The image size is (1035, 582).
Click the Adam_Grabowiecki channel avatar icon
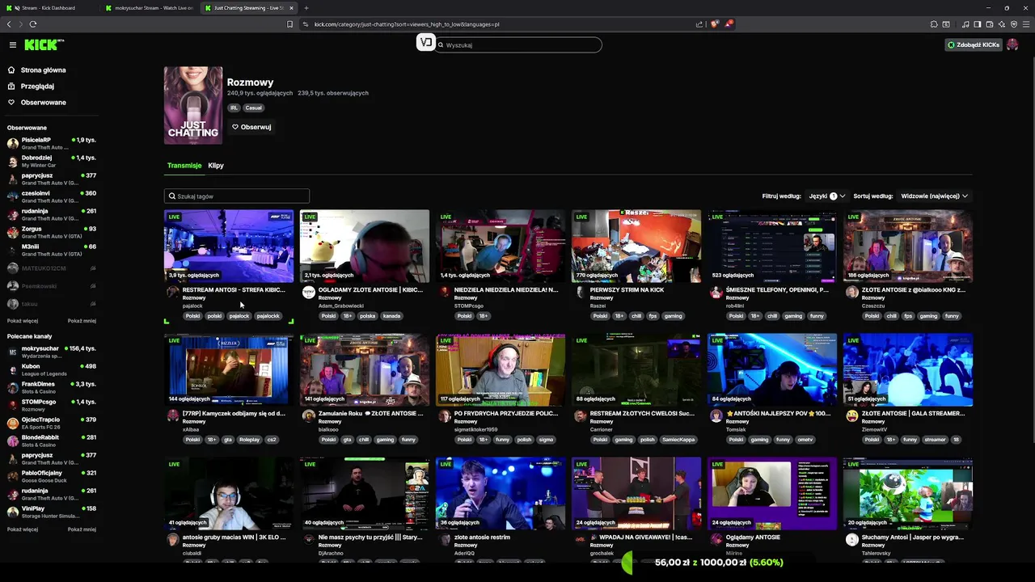coord(308,293)
